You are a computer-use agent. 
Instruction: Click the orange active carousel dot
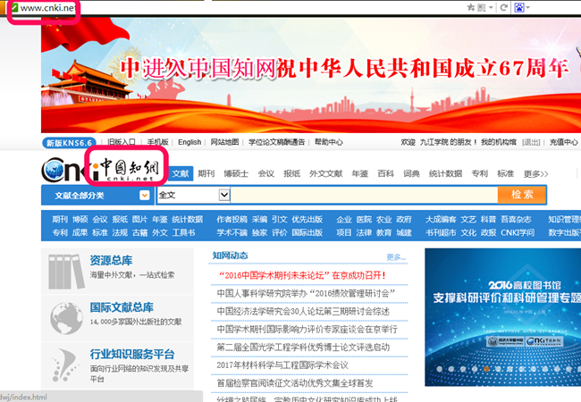(486, 369)
